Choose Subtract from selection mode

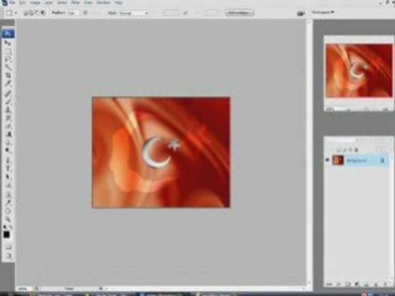pyautogui.click(x=37, y=13)
